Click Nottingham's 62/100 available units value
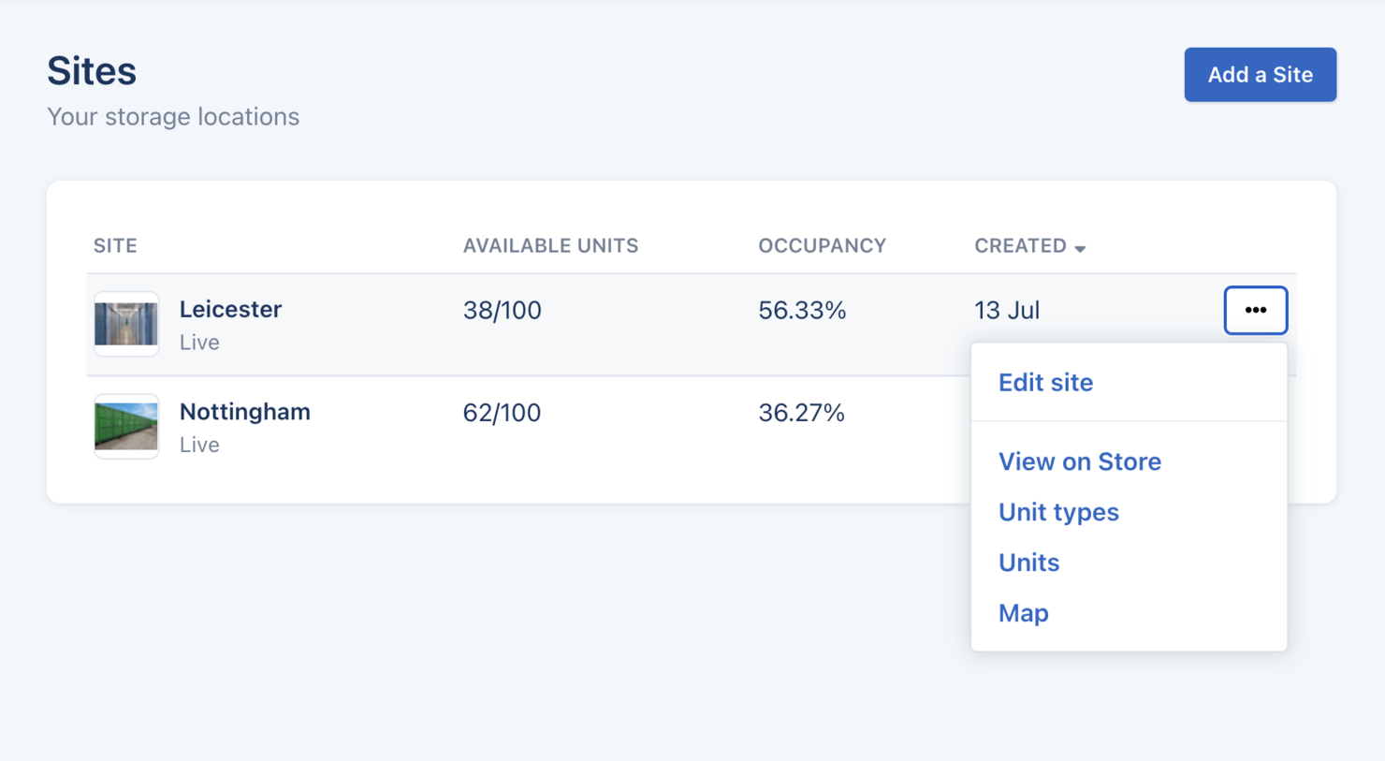The image size is (1385, 761). tap(502, 413)
